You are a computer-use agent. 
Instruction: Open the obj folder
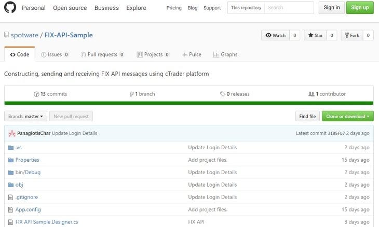pos(19,185)
